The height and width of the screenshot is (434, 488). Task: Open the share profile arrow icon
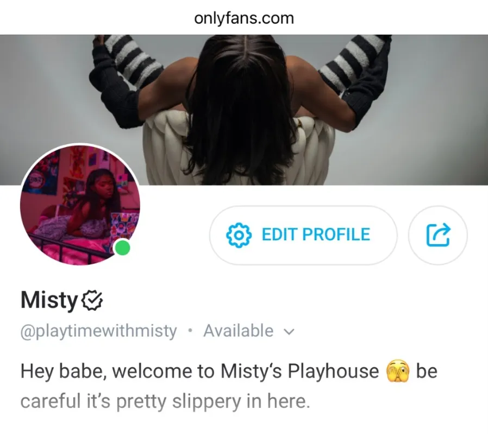click(x=438, y=235)
